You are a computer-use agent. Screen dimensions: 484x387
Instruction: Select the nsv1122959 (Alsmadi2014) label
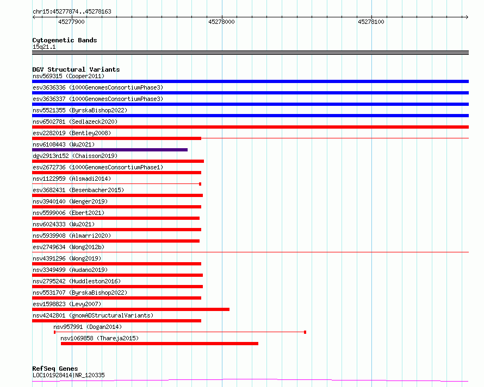pyautogui.click(x=72, y=179)
